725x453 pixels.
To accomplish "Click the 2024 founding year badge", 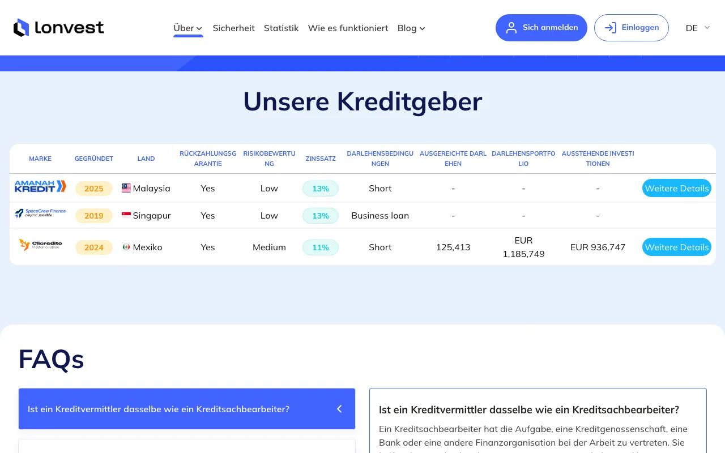I will point(94,247).
